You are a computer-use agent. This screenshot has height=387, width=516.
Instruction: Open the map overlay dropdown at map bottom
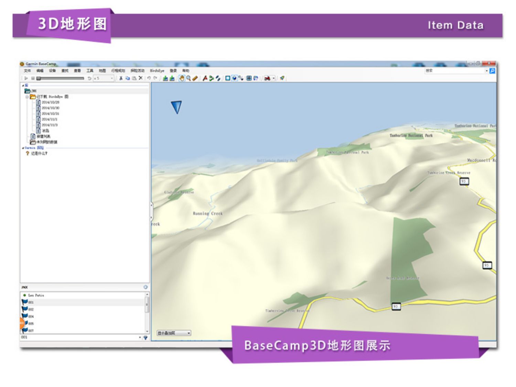tap(174, 333)
